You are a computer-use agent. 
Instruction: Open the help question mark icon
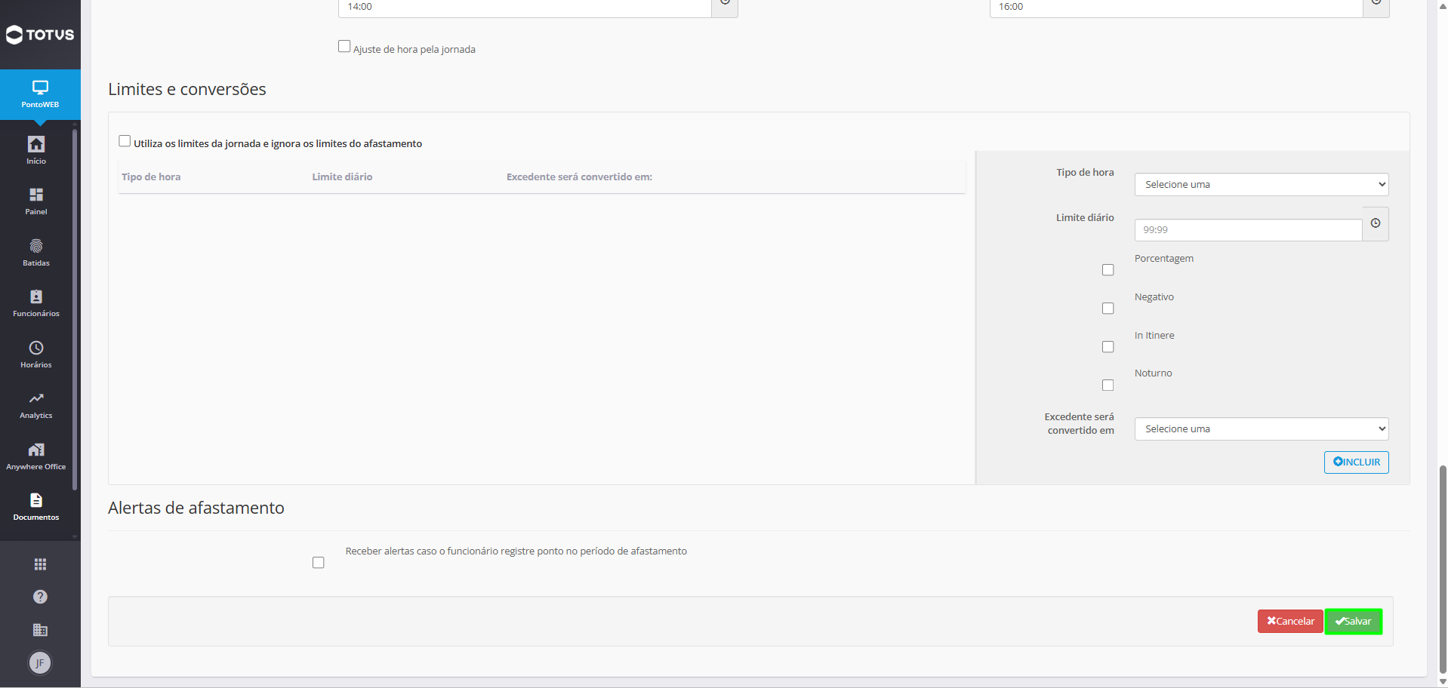tap(40, 597)
